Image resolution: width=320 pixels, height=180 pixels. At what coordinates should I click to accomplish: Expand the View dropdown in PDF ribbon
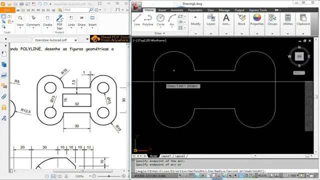(20, 28)
